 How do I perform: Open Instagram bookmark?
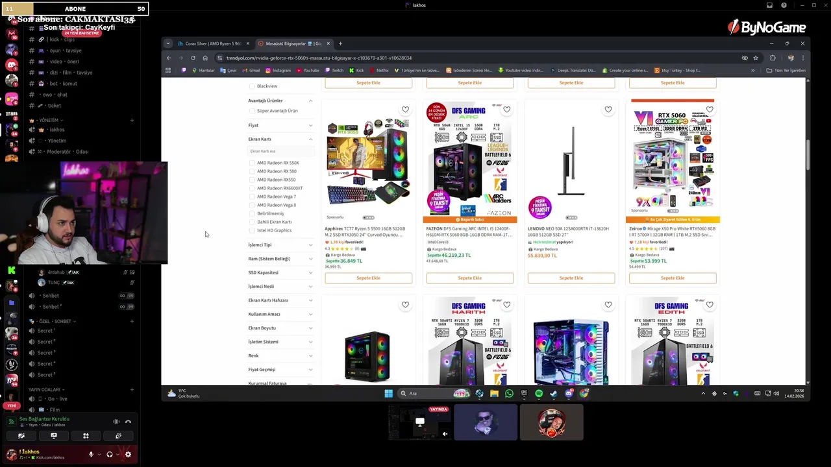coord(278,70)
